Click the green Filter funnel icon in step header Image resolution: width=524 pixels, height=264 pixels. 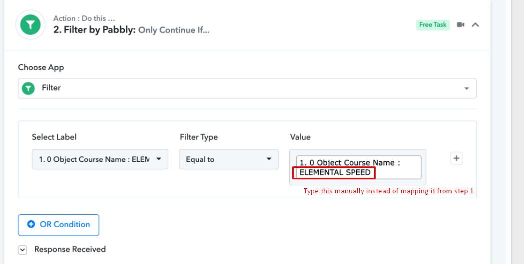click(x=30, y=25)
